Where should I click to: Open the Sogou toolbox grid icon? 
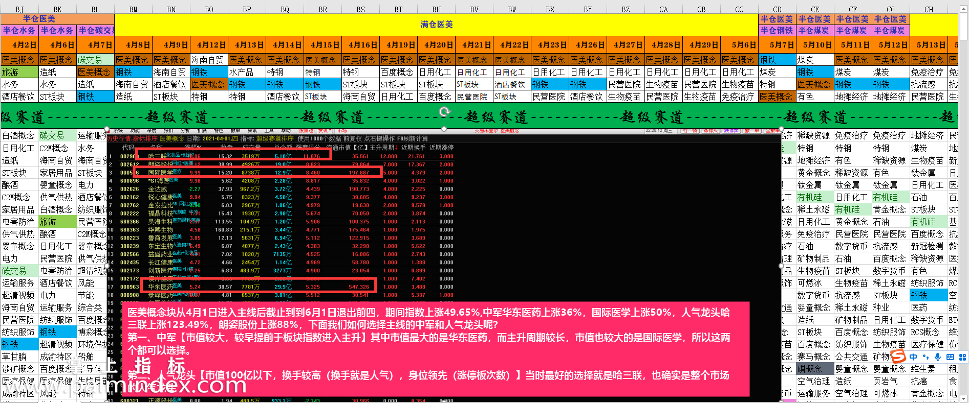coord(962,357)
